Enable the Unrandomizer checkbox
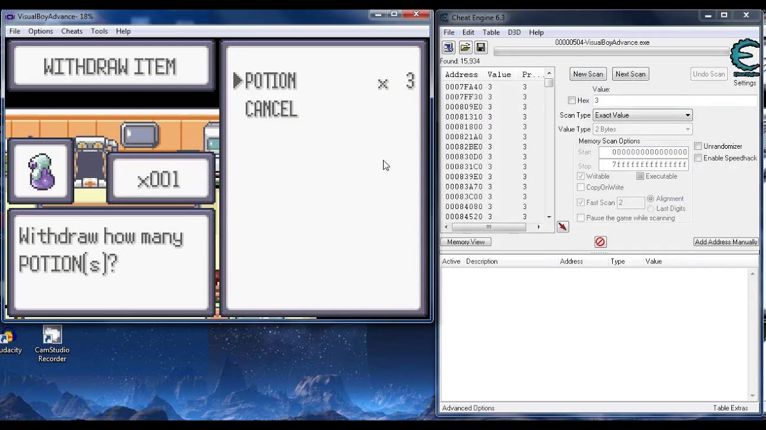This screenshot has width=766, height=430. point(698,146)
